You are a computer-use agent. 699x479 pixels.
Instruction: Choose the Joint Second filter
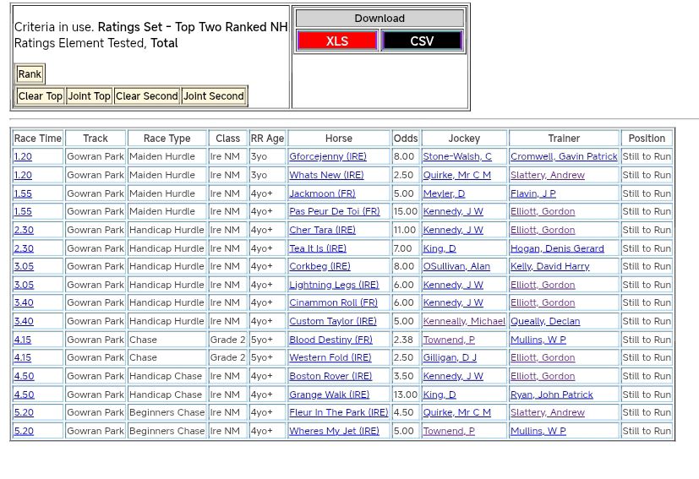click(213, 96)
